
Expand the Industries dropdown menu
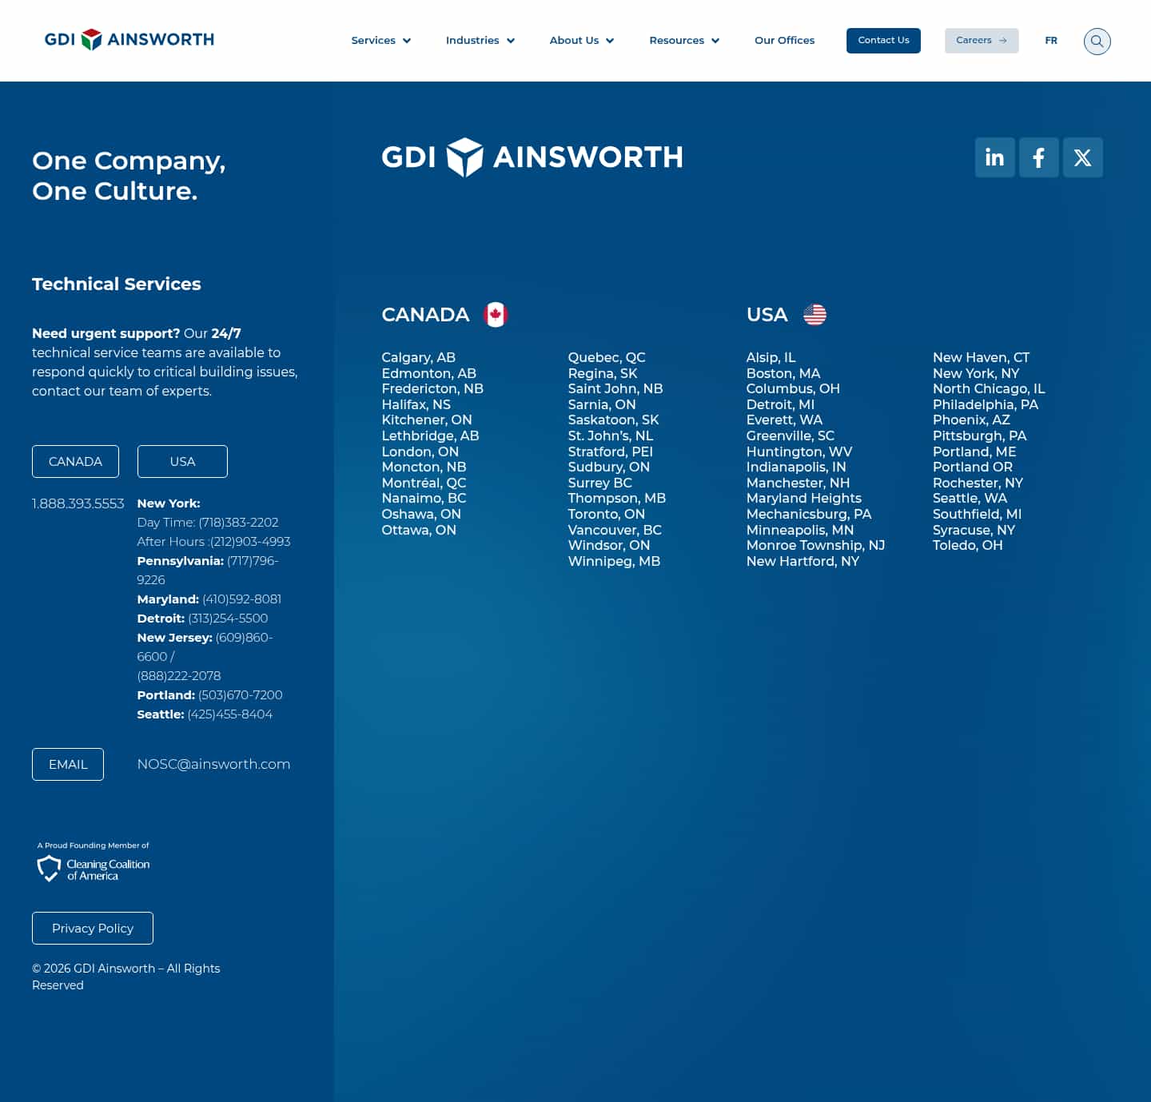tap(480, 40)
